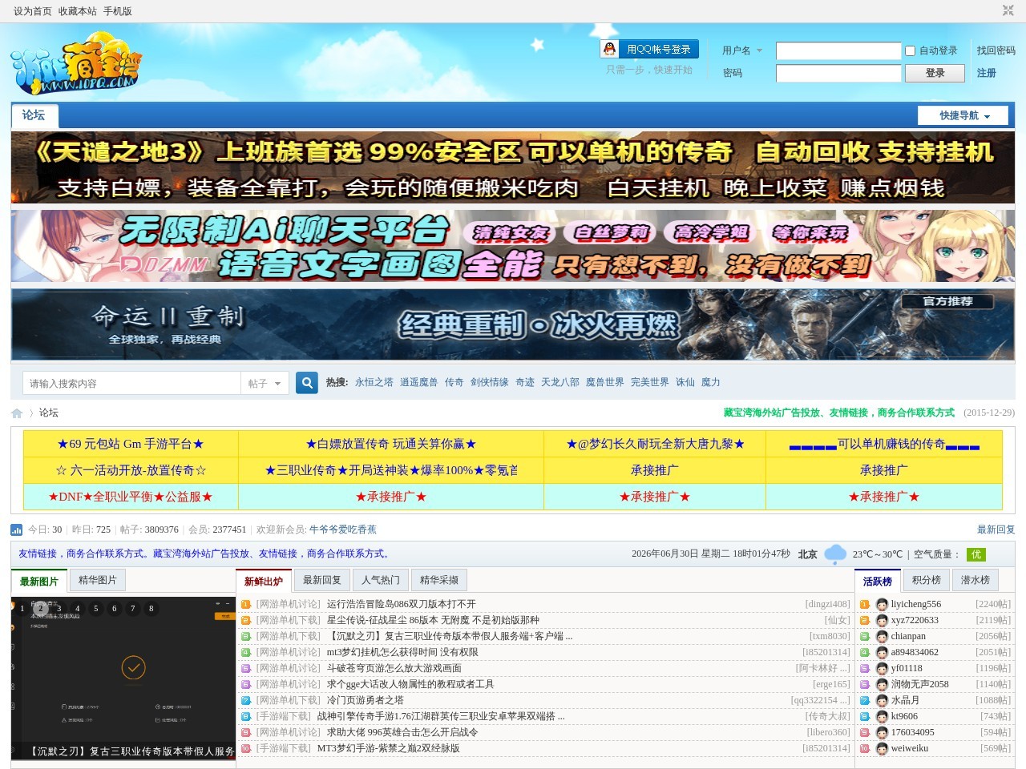The width and height of the screenshot is (1026, 769).
Task: Expand the 用户名 login type dropdown
Action: point(742,50)
